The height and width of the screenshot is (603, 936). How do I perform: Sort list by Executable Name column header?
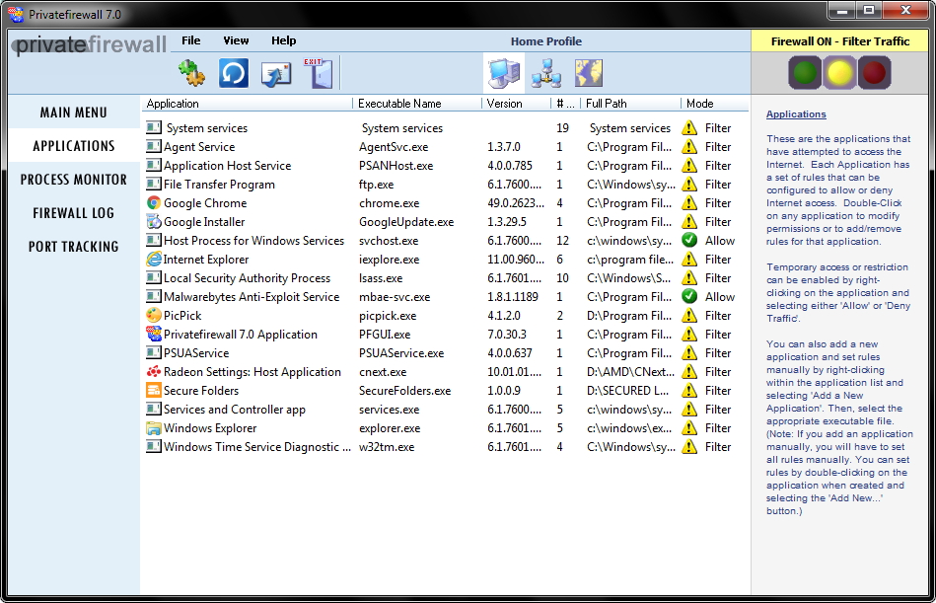tap(399, 104)
